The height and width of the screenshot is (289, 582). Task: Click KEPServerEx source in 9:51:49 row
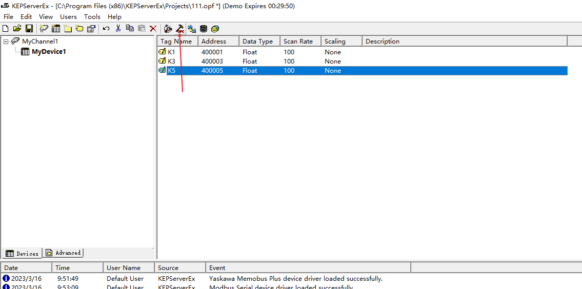[x=177, y=278]
